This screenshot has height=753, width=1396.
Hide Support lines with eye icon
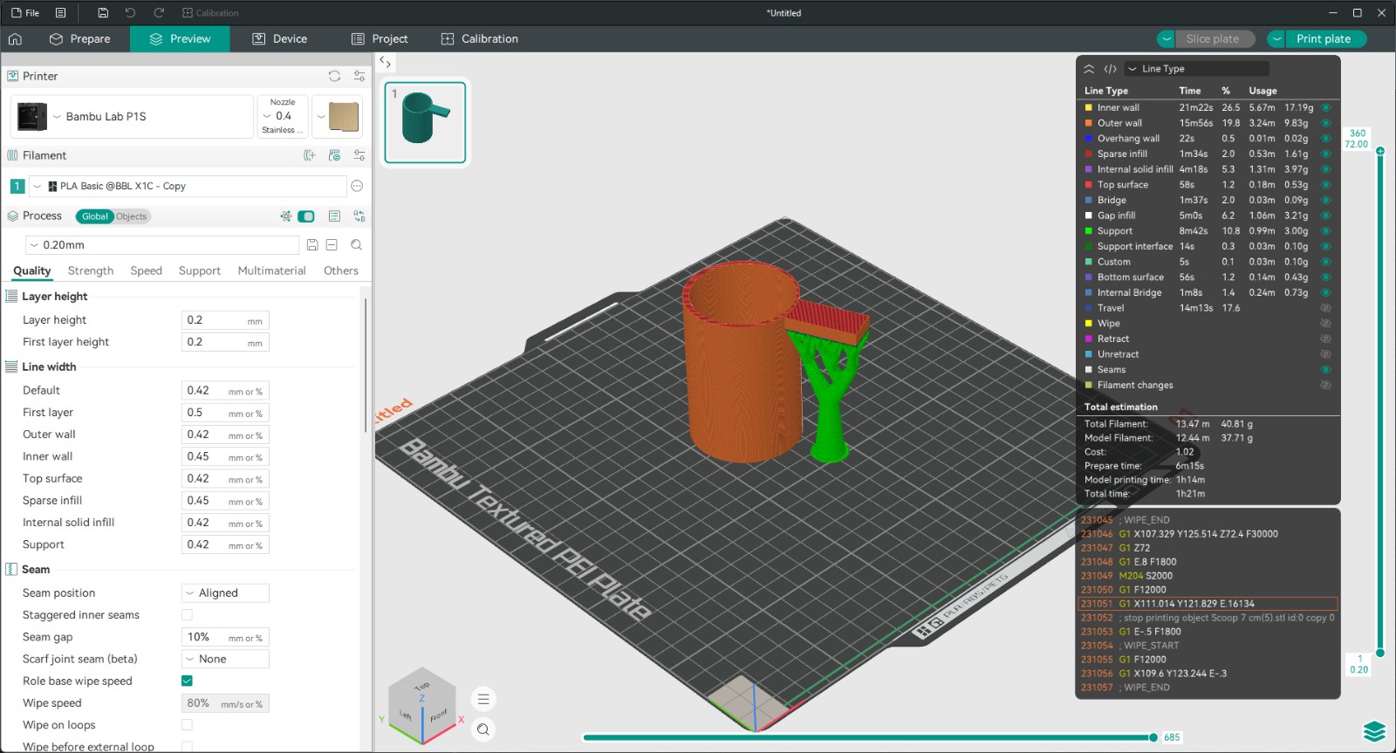(1326, 231)
